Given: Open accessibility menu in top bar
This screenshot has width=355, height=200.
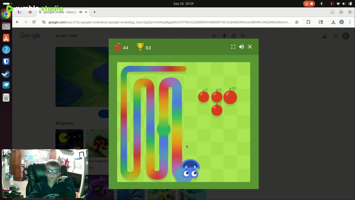Looking at the screenshot, I should click(321, 4).
